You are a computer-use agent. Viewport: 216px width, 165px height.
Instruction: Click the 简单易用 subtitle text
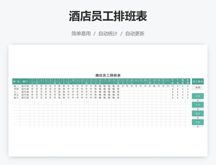(x=81, y=34)
